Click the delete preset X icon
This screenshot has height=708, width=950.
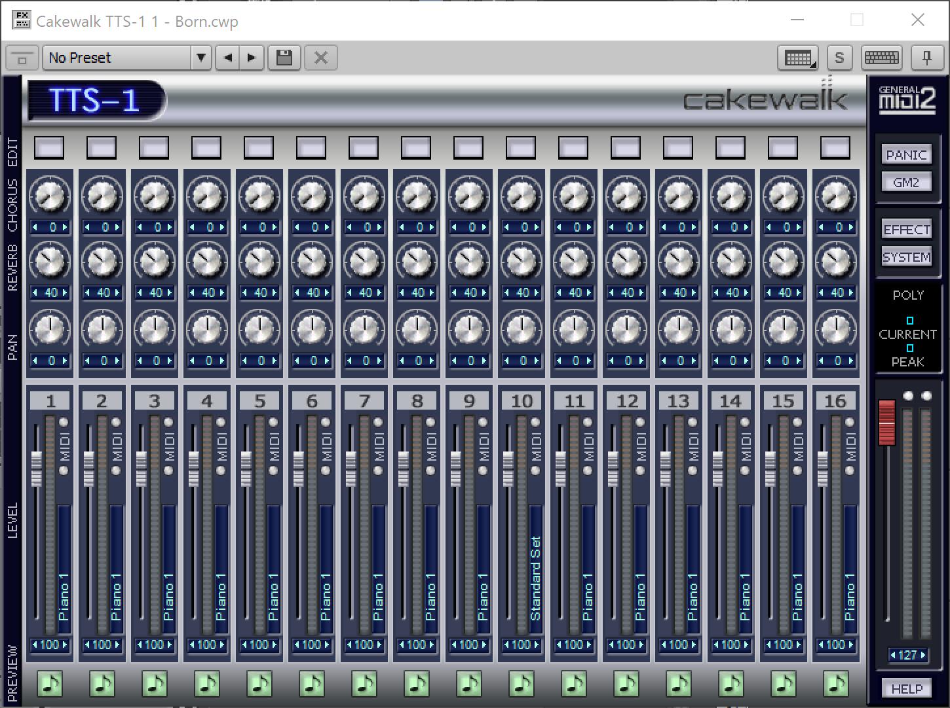(x=321, y=58)
